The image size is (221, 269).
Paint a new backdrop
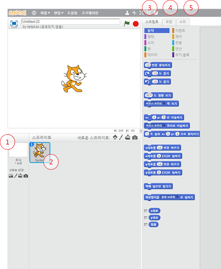click(16, 176)
